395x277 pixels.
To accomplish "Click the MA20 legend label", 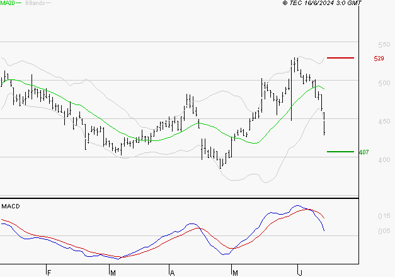I will click(8, 3).
